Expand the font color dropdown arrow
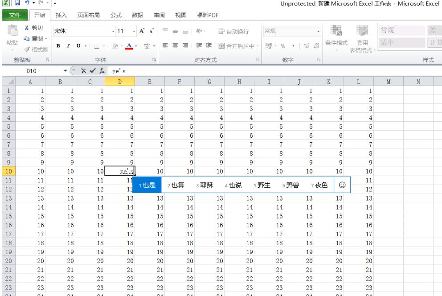This screenshot has height=296, width=442. coord(136,46)
